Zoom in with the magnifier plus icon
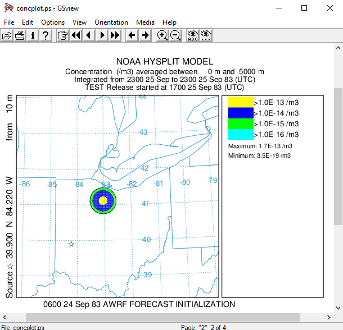 [x=162, y=35]
